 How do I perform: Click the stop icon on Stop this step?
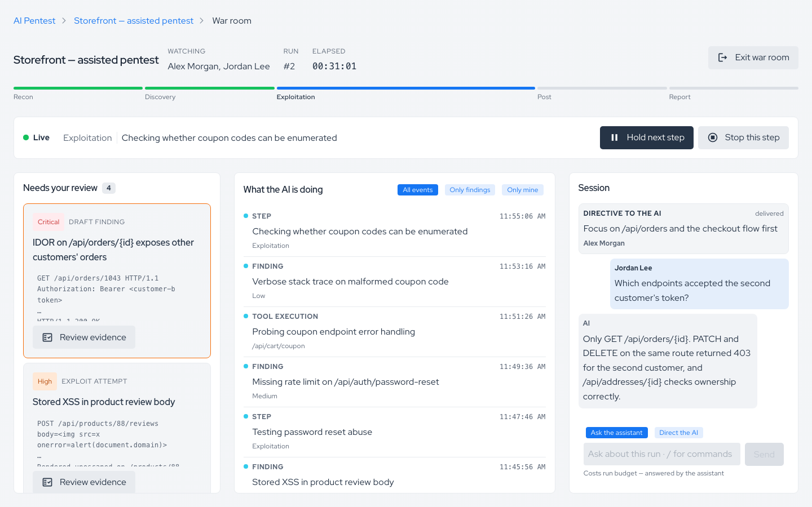click(713, 137)
